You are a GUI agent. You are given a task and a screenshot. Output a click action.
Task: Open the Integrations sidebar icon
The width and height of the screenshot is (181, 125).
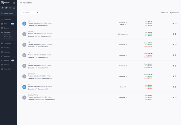tap(2, 69)
